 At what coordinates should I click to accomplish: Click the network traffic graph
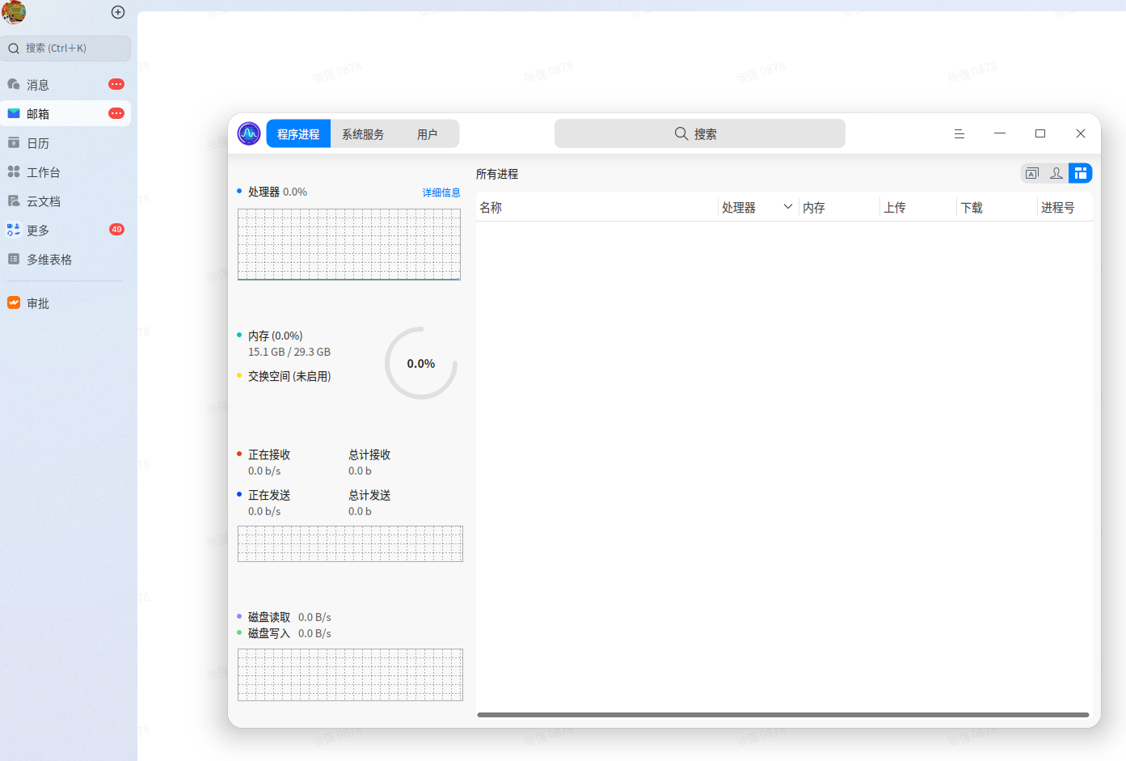[350, 543]
